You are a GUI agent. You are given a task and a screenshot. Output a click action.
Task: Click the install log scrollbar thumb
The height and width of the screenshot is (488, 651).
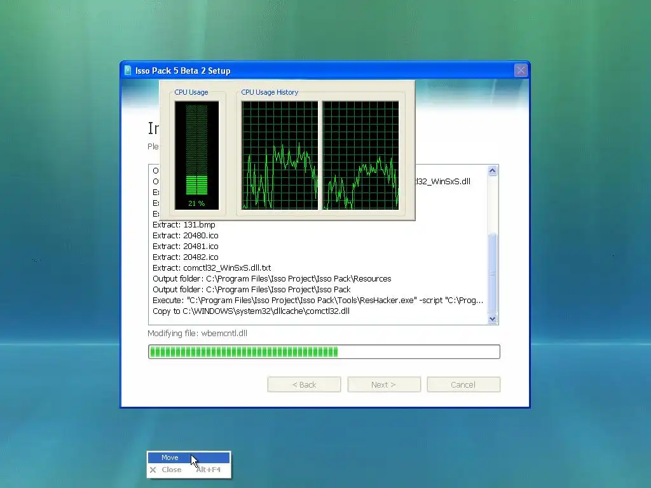click(x=493, y=273)
